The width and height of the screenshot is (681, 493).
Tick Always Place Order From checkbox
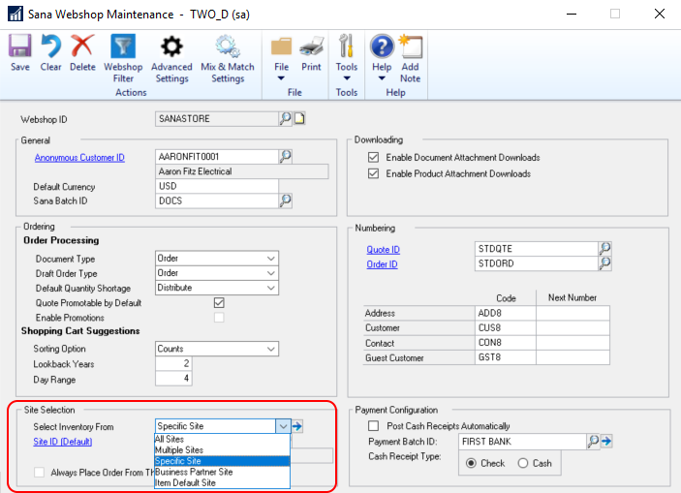pos(39,472)
